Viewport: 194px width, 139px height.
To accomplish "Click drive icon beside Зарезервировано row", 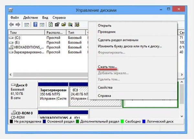I will pos(11,52).
